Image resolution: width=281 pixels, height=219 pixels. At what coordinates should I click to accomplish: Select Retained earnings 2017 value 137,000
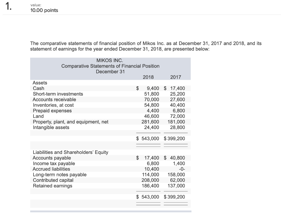pyautogui.click(x=176, y=186)
